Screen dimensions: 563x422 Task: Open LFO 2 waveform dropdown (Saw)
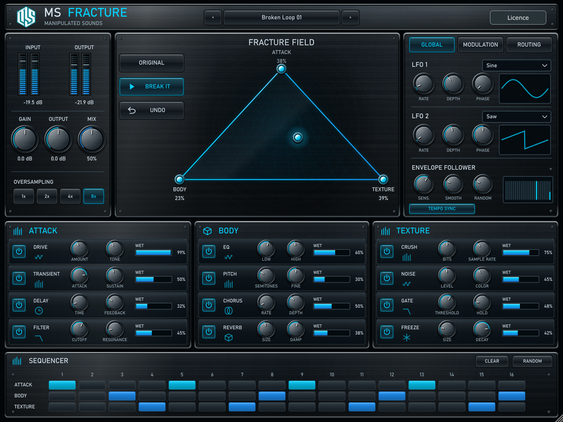point(517,116)
